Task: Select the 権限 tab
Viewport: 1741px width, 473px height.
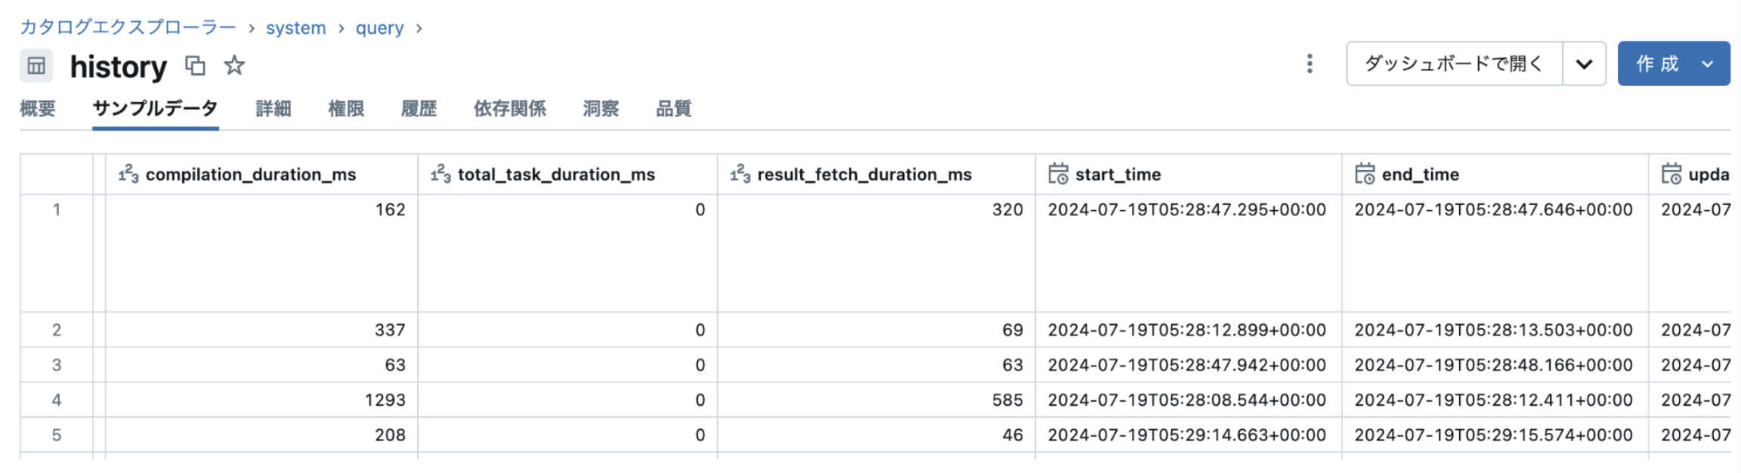Action: point(346,109)
